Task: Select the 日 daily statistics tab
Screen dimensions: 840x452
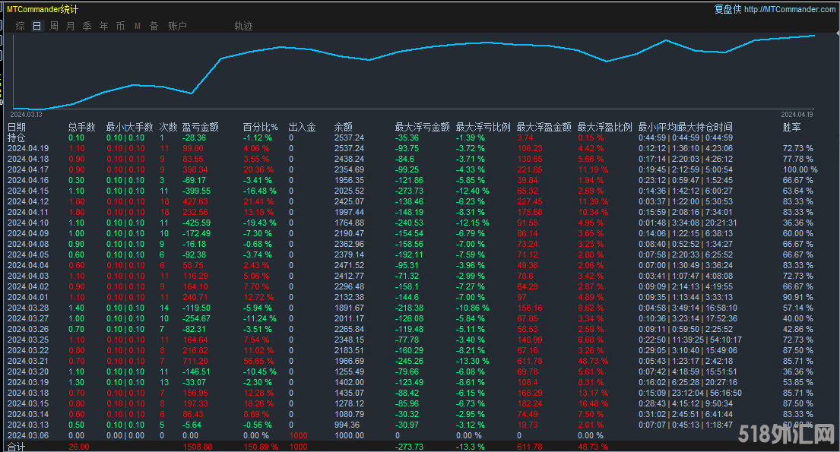Action: 36,26
